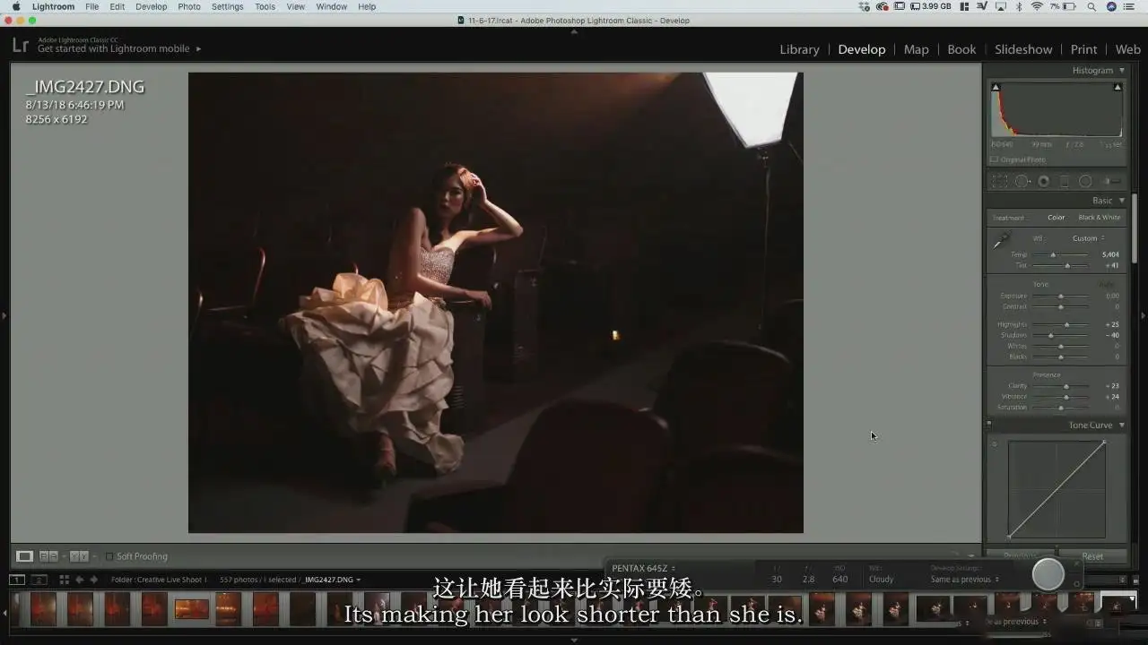Open the PENTAX 645Z camera dropdown
Screen dimensions: 1148x645
click(643, 568)
